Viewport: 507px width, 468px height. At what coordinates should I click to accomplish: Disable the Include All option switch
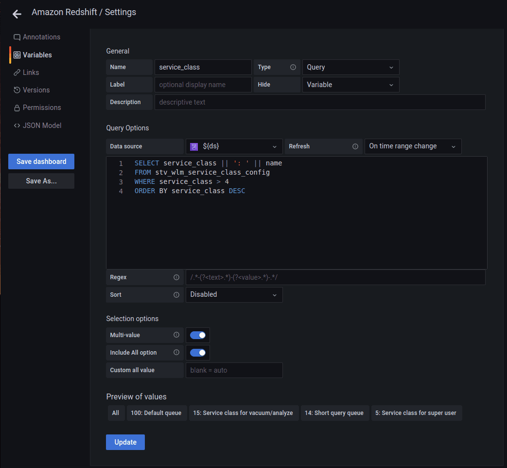[197, 353]
